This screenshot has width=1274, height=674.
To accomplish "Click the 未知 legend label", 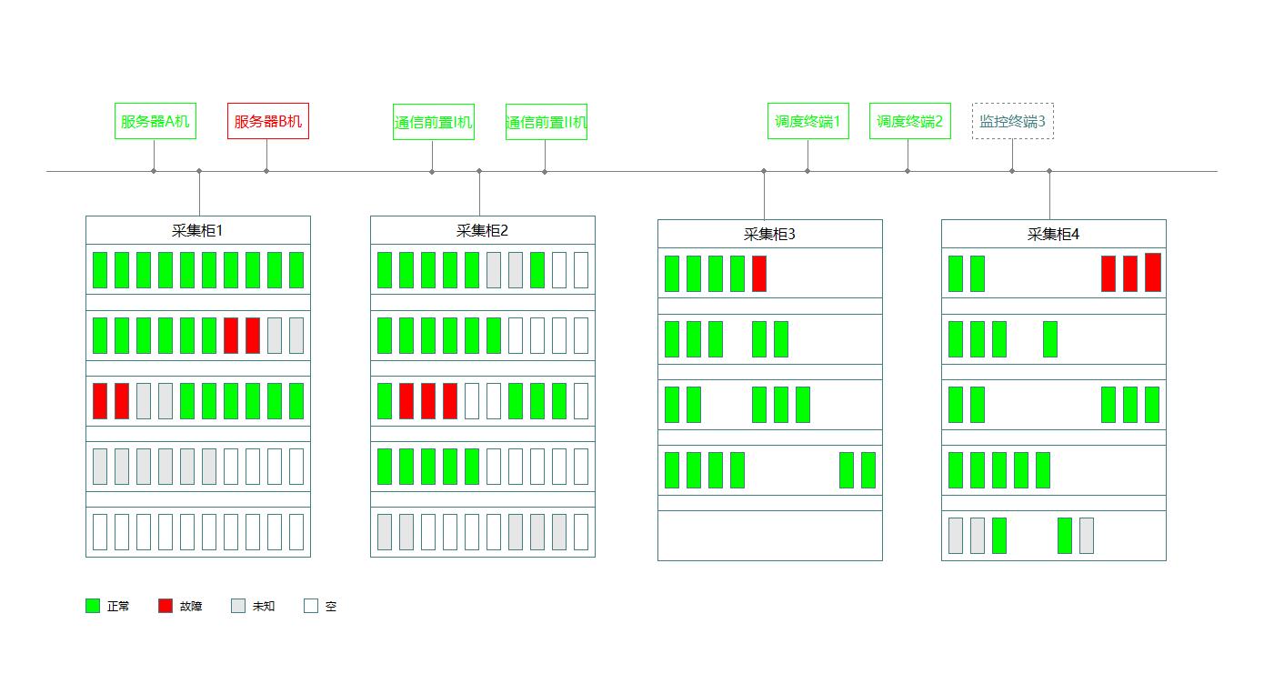I will click(x=264, y=607).
